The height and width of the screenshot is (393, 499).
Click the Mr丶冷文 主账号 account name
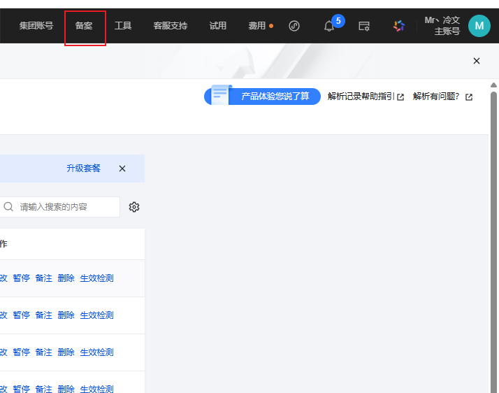click(x=442, y=25)
